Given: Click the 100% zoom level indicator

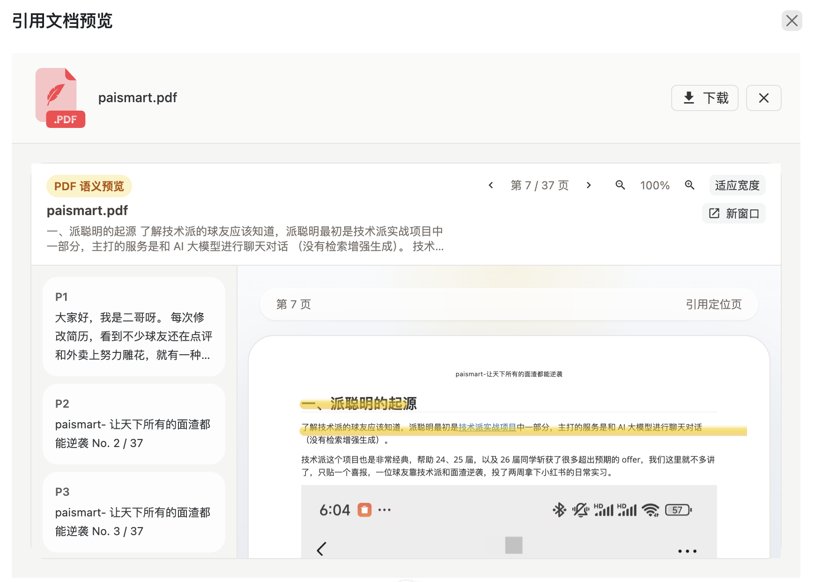Looking at the screenshot, I should tap(655, 186).
